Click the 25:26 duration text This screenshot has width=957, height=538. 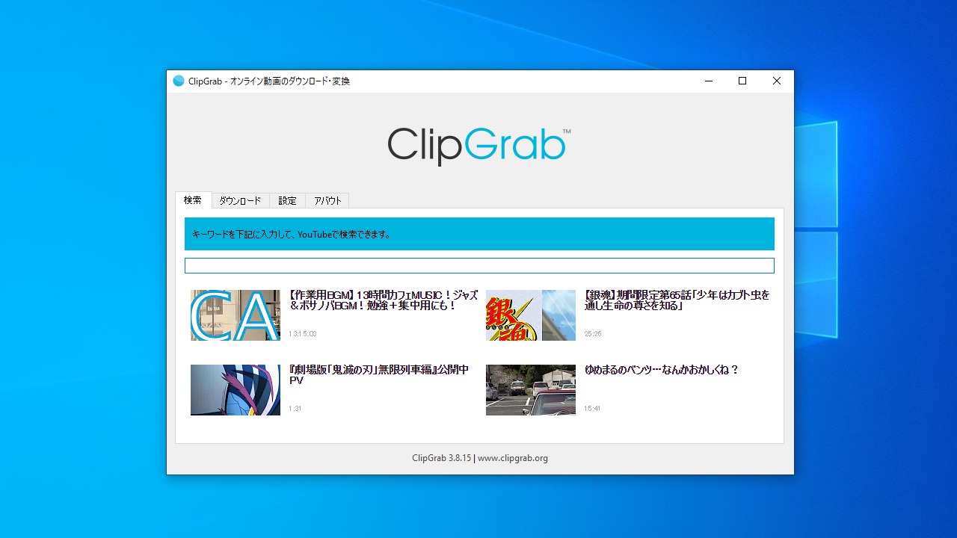coord(593,334)
